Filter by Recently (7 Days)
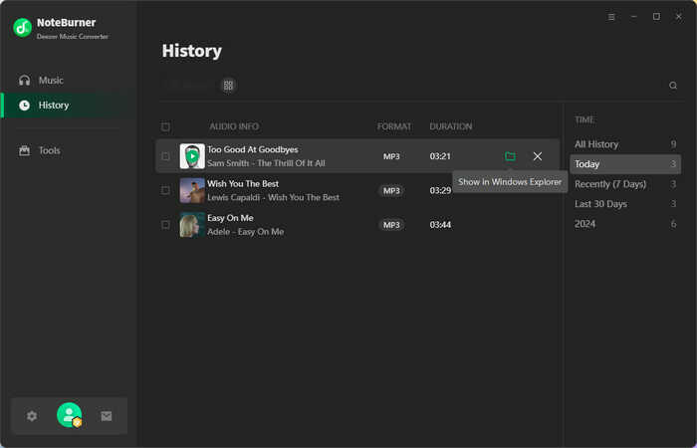 tap(625, 184)
